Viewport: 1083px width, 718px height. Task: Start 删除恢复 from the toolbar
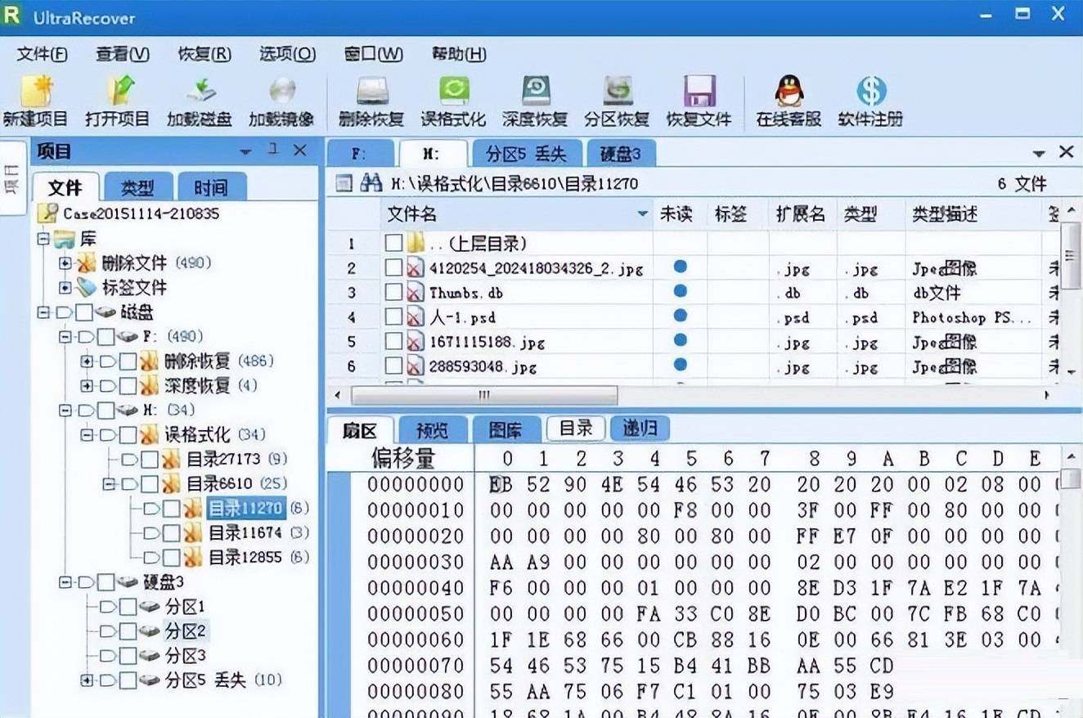[x=372, y=92]
